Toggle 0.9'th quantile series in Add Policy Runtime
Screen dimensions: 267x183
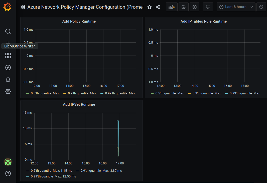point(78,93)
